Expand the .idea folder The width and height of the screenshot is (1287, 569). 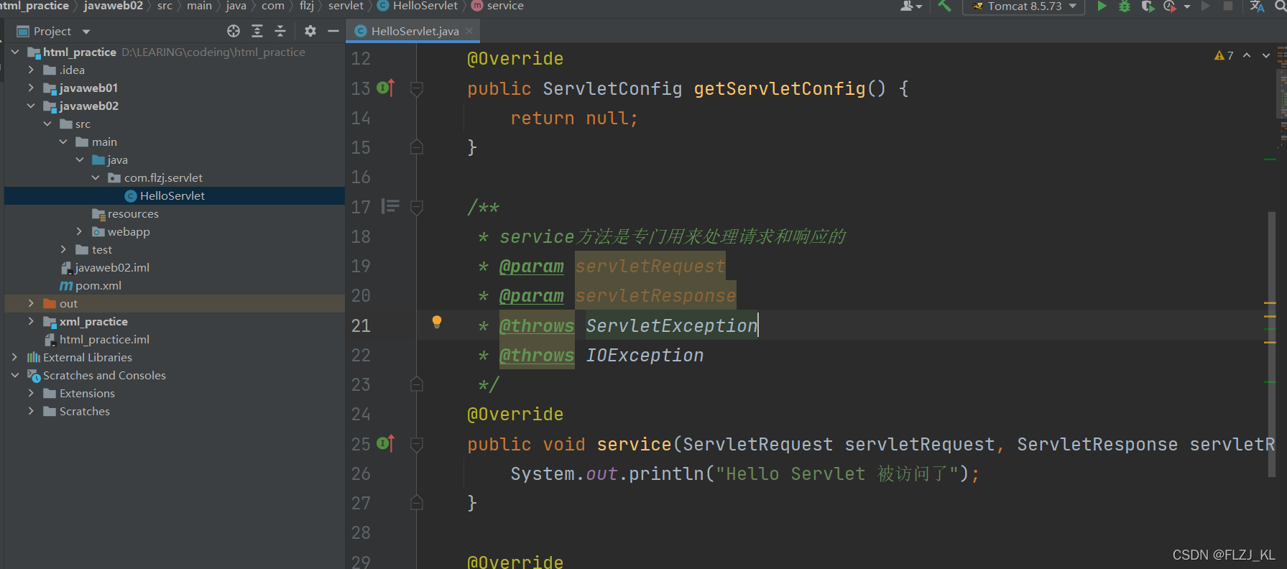[31, 70]
